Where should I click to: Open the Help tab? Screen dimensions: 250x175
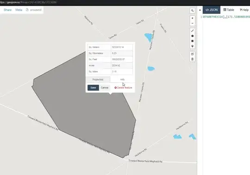(244, 10)
